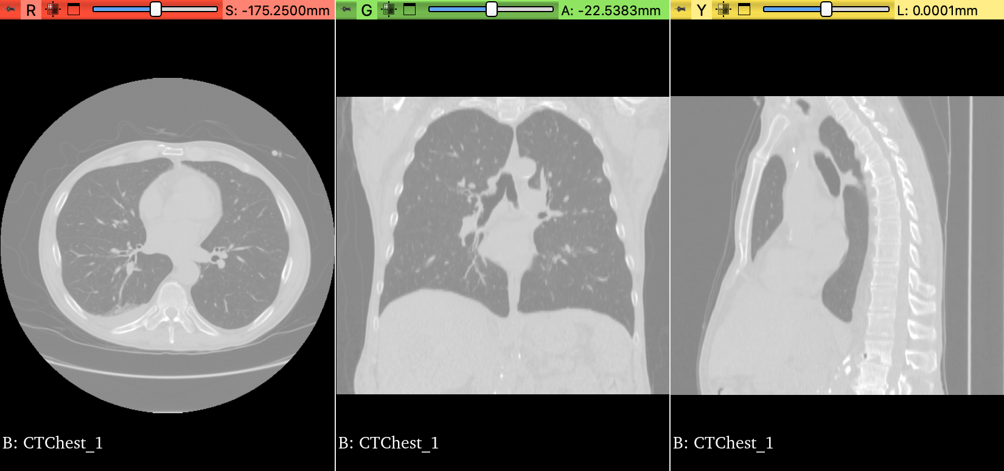The width and height of the screenshot is (1004, 471).
Task: Click the Yellow slice offset slider handle
Action: (826, 9)
